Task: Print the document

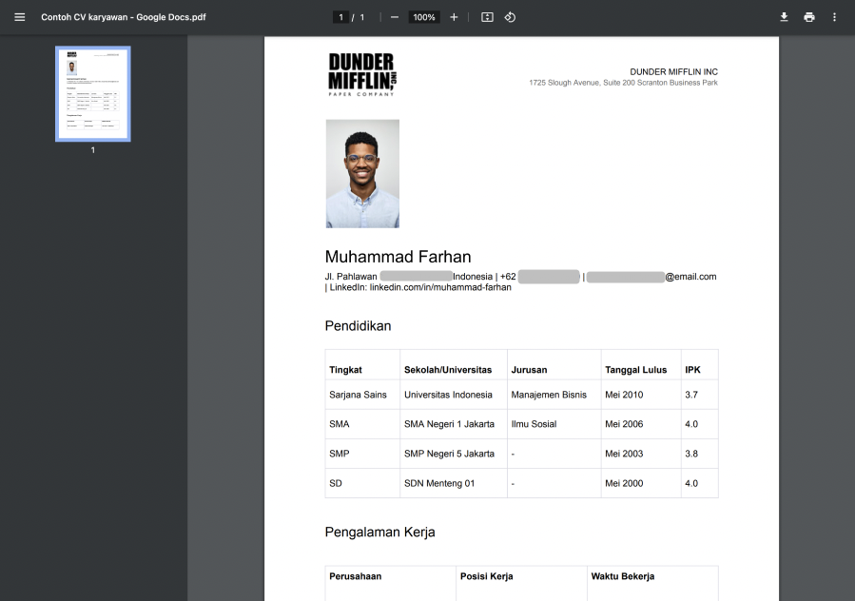Action: click(x=809, y=17)
